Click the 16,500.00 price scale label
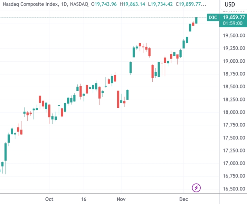Screen dimensions: 247x204 pyautogui.click(x=234, y=189)
